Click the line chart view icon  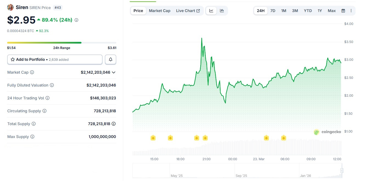click(x=211, y=11)
